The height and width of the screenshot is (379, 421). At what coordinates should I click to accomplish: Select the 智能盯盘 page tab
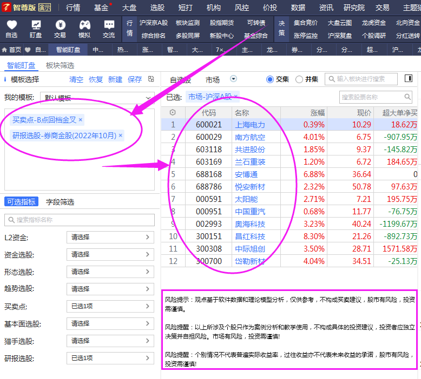pyautogui.click(x=68, y=50)
